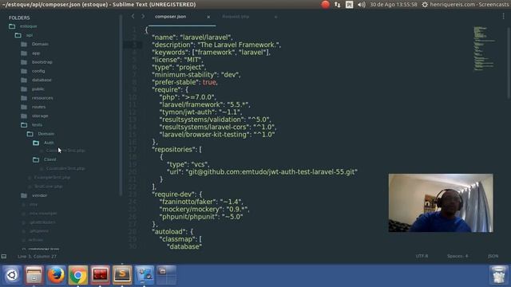
Task: Click the Line 3, Column 27 status
Action: [x=37, y=257]
